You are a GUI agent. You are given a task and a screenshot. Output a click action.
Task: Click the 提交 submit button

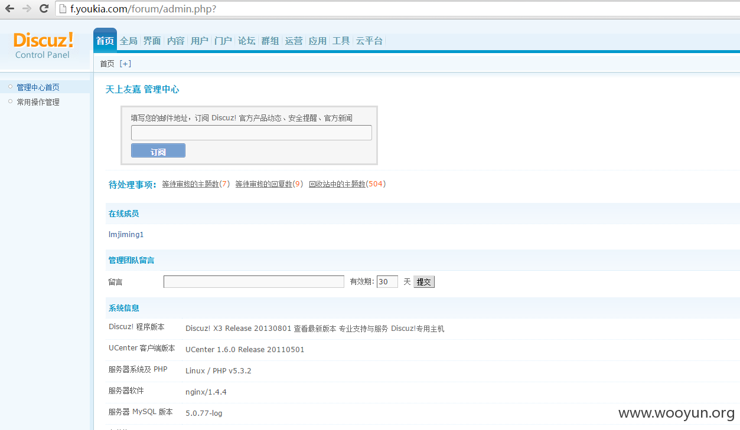(424, 282)
